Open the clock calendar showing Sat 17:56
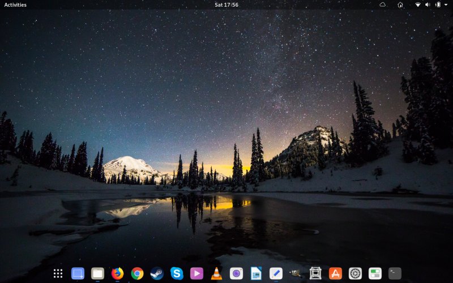Viewport: 453px width, 283px height. pos(226,5)
